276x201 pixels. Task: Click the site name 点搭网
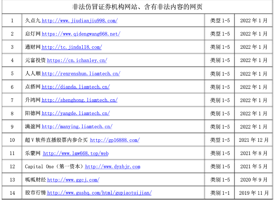33,87
